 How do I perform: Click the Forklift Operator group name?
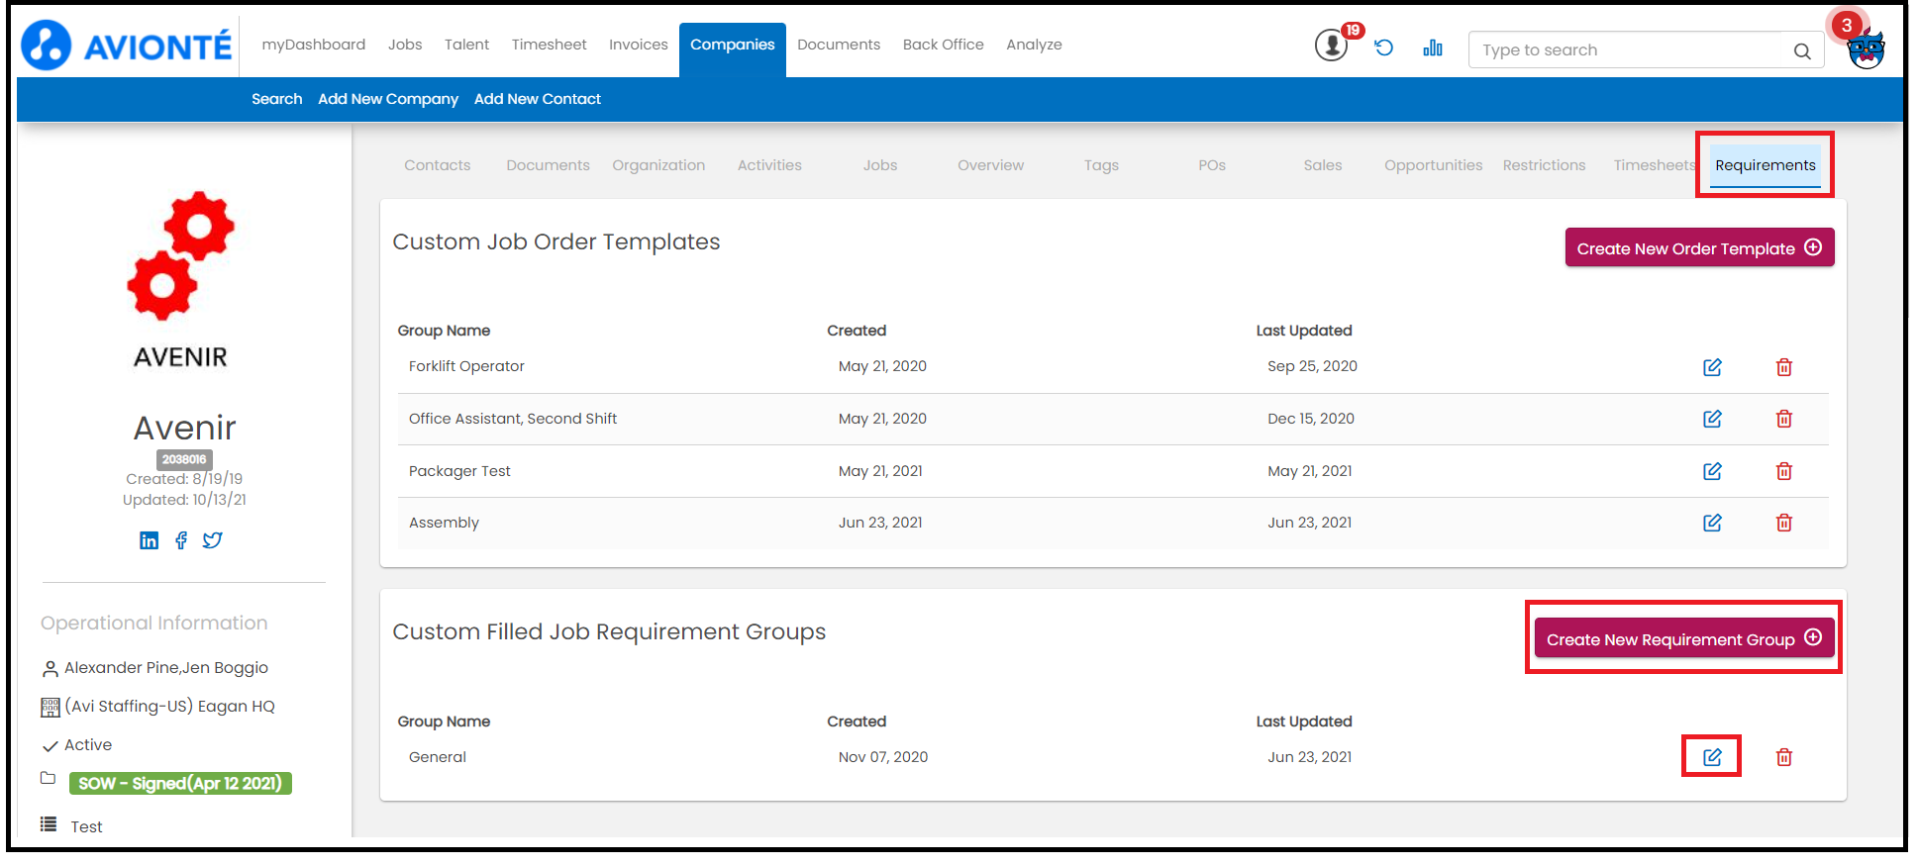point(466,366)
